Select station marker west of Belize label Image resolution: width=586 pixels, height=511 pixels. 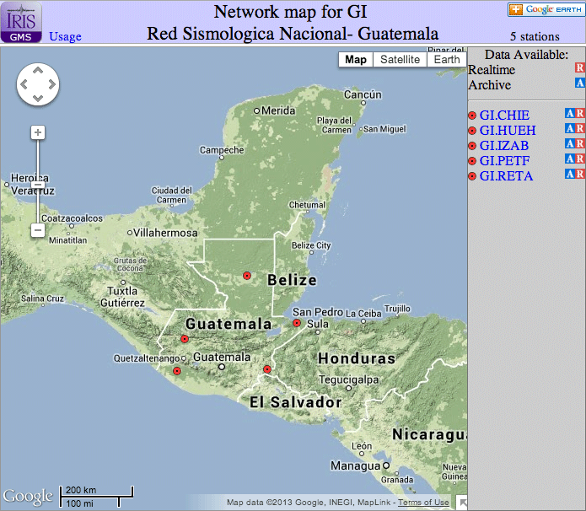point(247,276)
